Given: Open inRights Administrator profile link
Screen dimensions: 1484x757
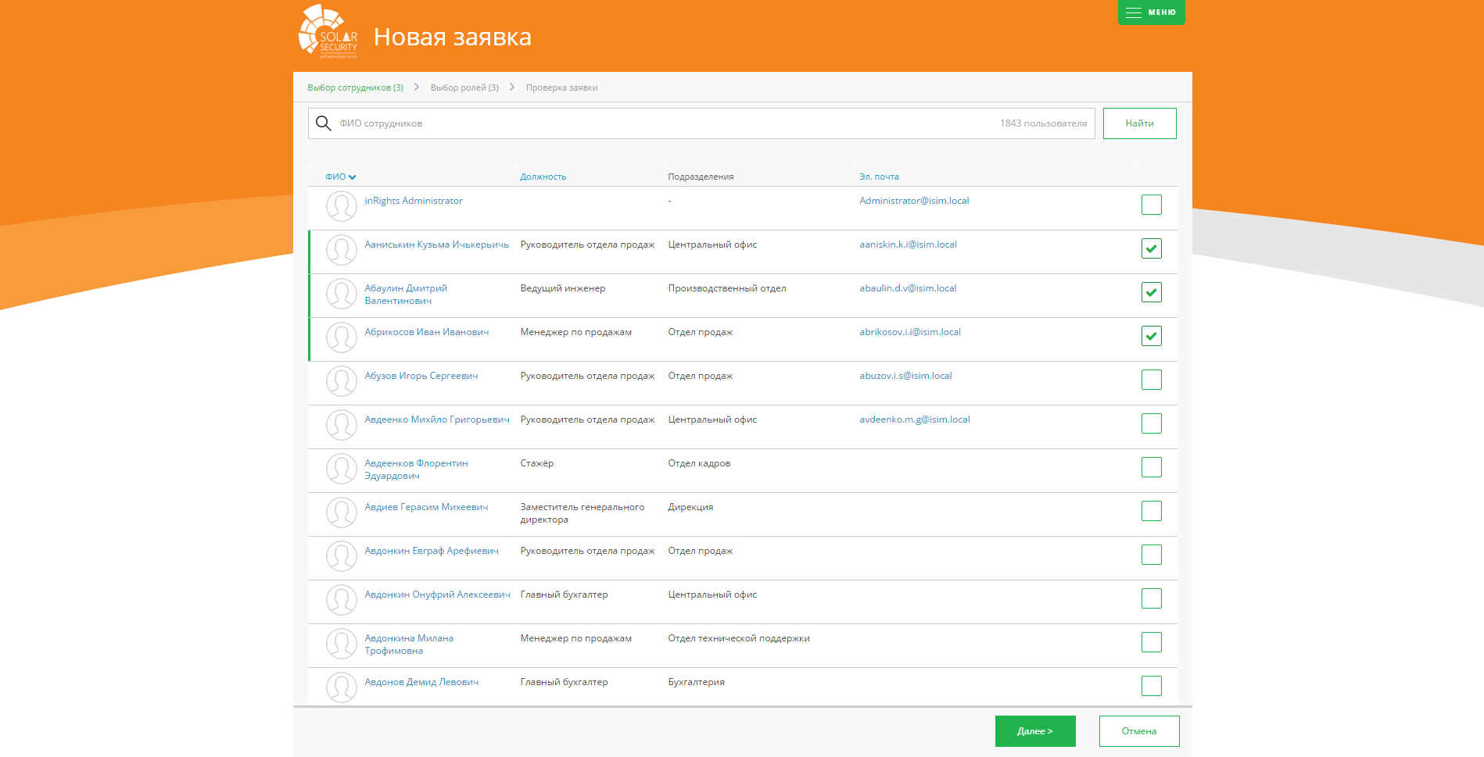Looking at the screenshot, I should (x=414, y=201).
